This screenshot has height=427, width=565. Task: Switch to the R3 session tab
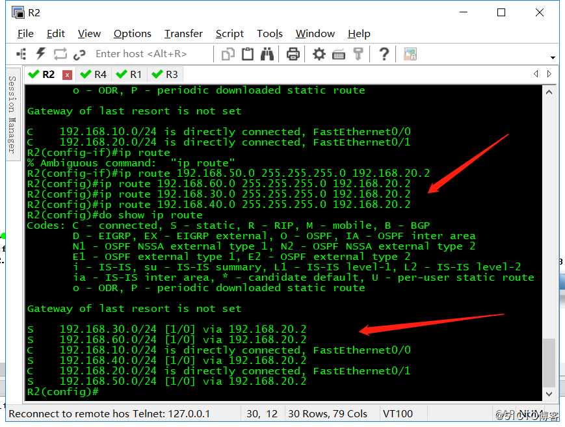pos(165,75)
